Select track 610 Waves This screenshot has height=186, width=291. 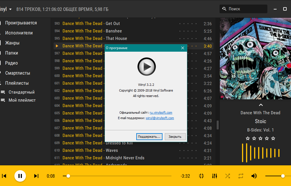coord(133,150)
